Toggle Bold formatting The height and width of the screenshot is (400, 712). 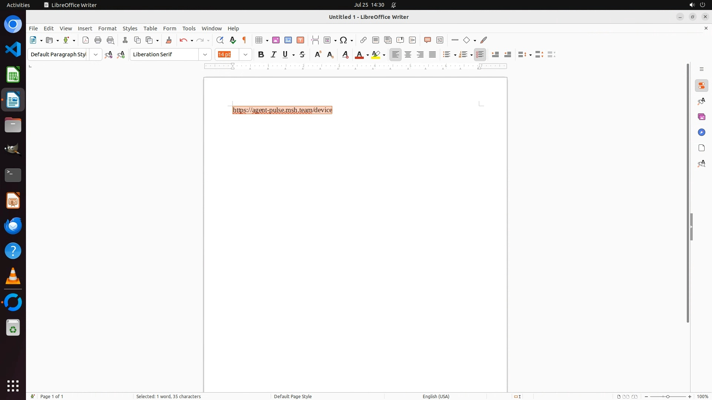[261, 54]
